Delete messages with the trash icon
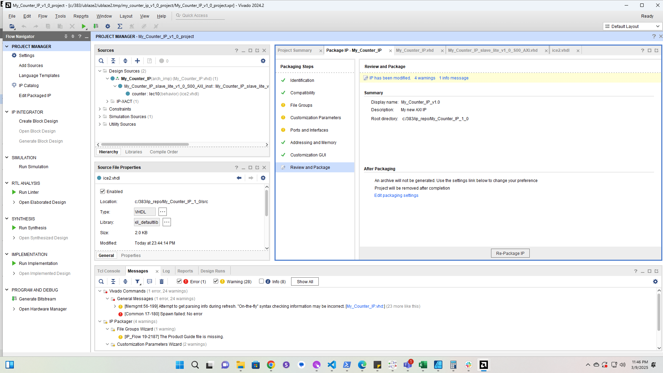 tap(162, 281)
